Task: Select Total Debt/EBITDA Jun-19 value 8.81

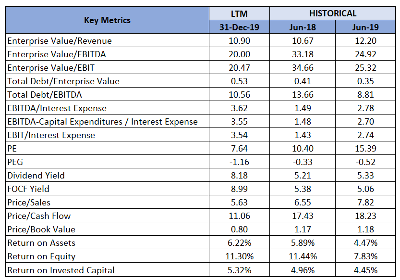Action: [365, 95]
